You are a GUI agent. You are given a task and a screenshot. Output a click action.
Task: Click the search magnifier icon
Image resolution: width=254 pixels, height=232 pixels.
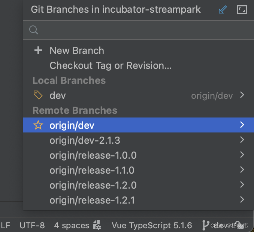[x=34, y=30]
